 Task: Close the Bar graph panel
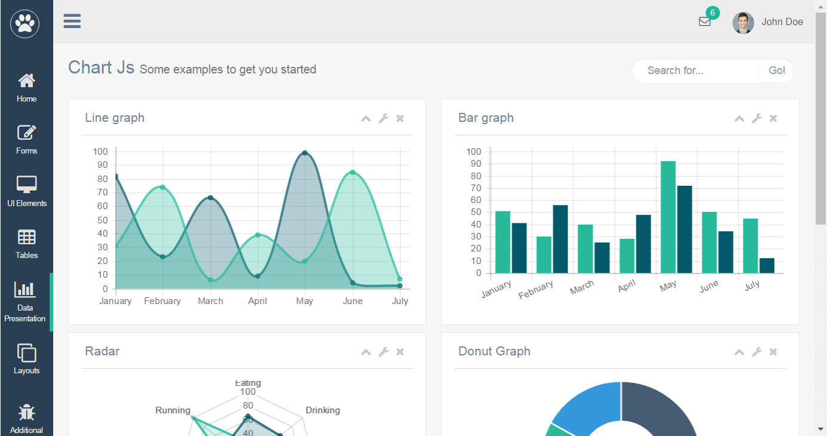pyautogui.click(x=773, y=118)
